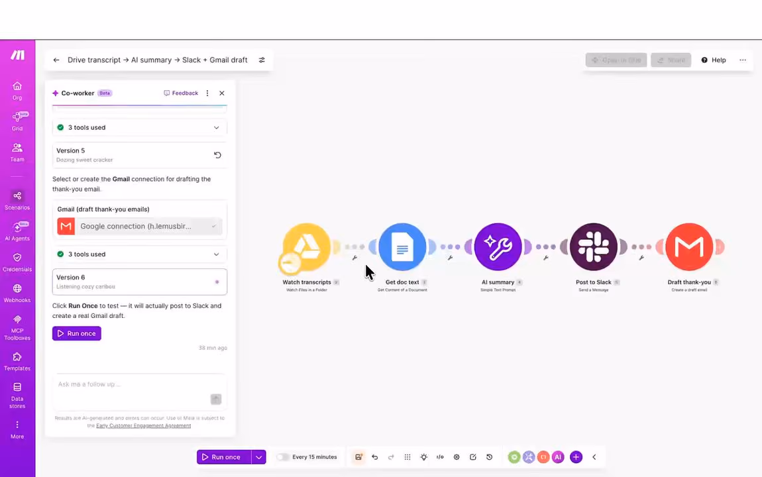Select the Version 5 card
The image size is (762, 477).
[x=139, y=155]
